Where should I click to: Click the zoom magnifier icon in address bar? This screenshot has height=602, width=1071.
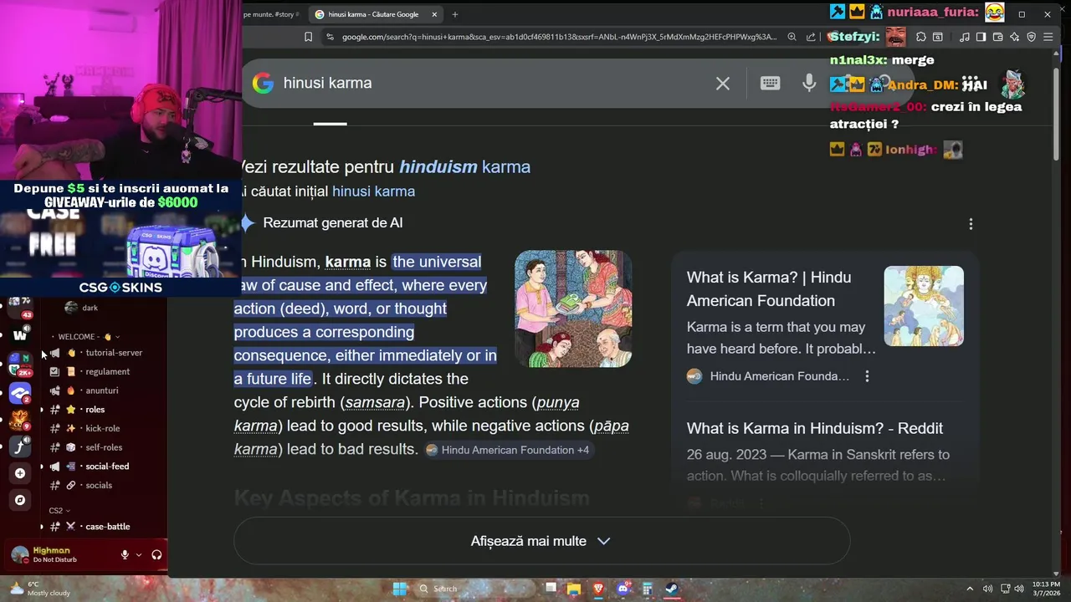tap(792, 37)
